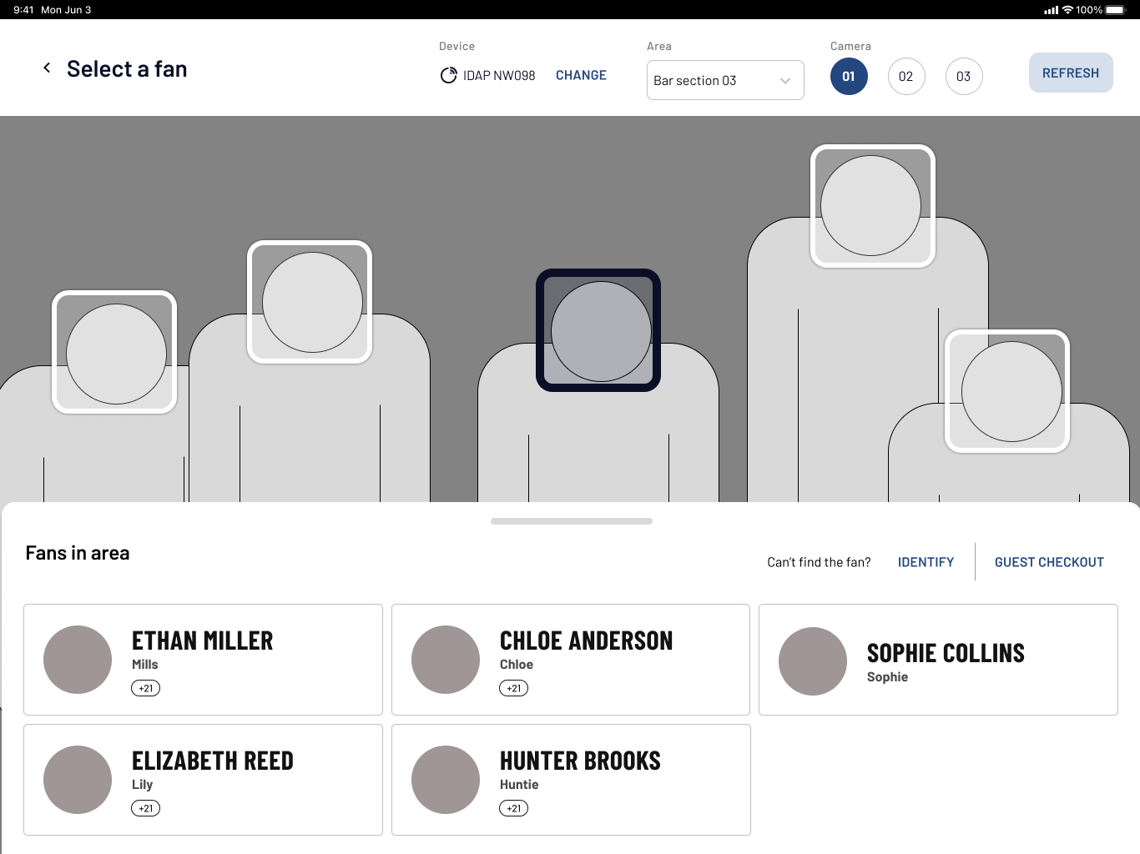Click the CHANGE device link
Image resolution: width=1140 pixels, height=854 pixels.
(581, 75)
